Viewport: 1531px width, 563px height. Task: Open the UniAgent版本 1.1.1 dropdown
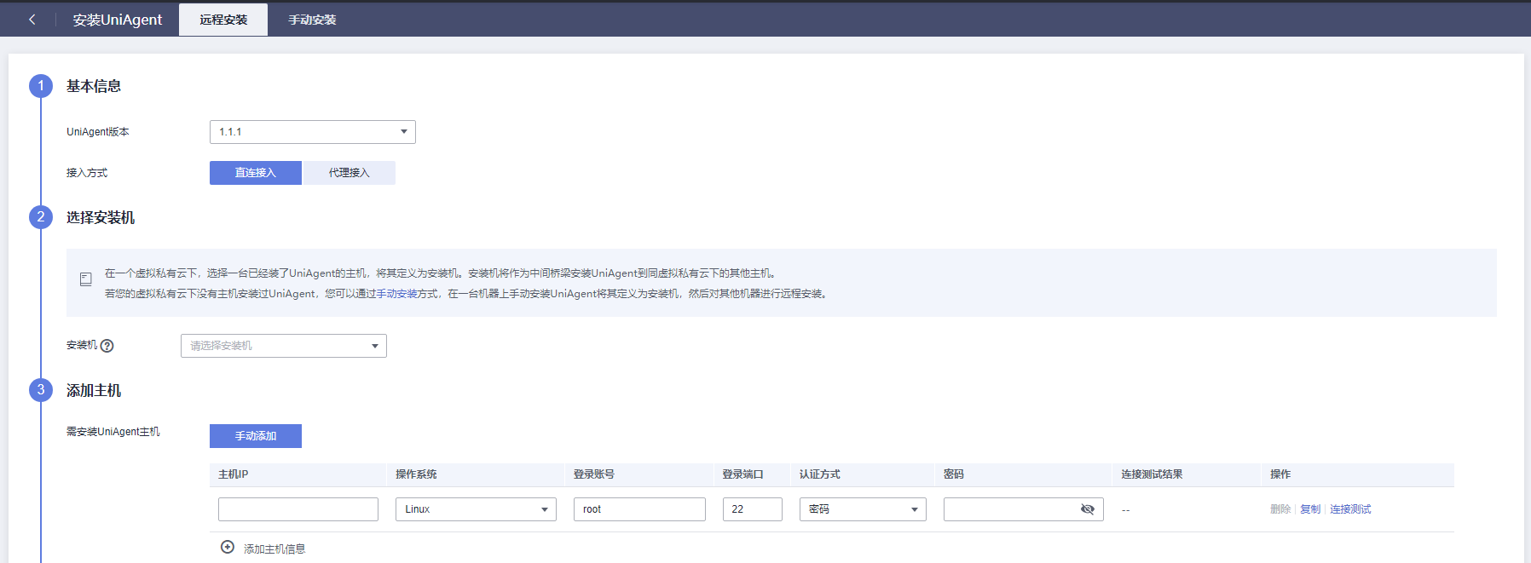313,132
